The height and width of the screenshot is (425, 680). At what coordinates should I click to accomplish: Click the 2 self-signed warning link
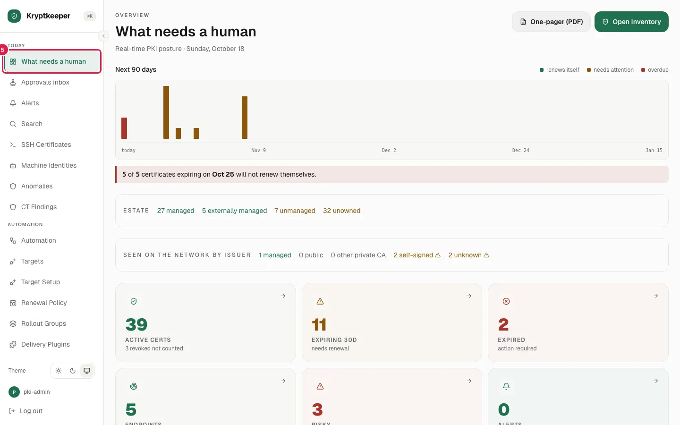pyautogui.click(x=417, y=255)
